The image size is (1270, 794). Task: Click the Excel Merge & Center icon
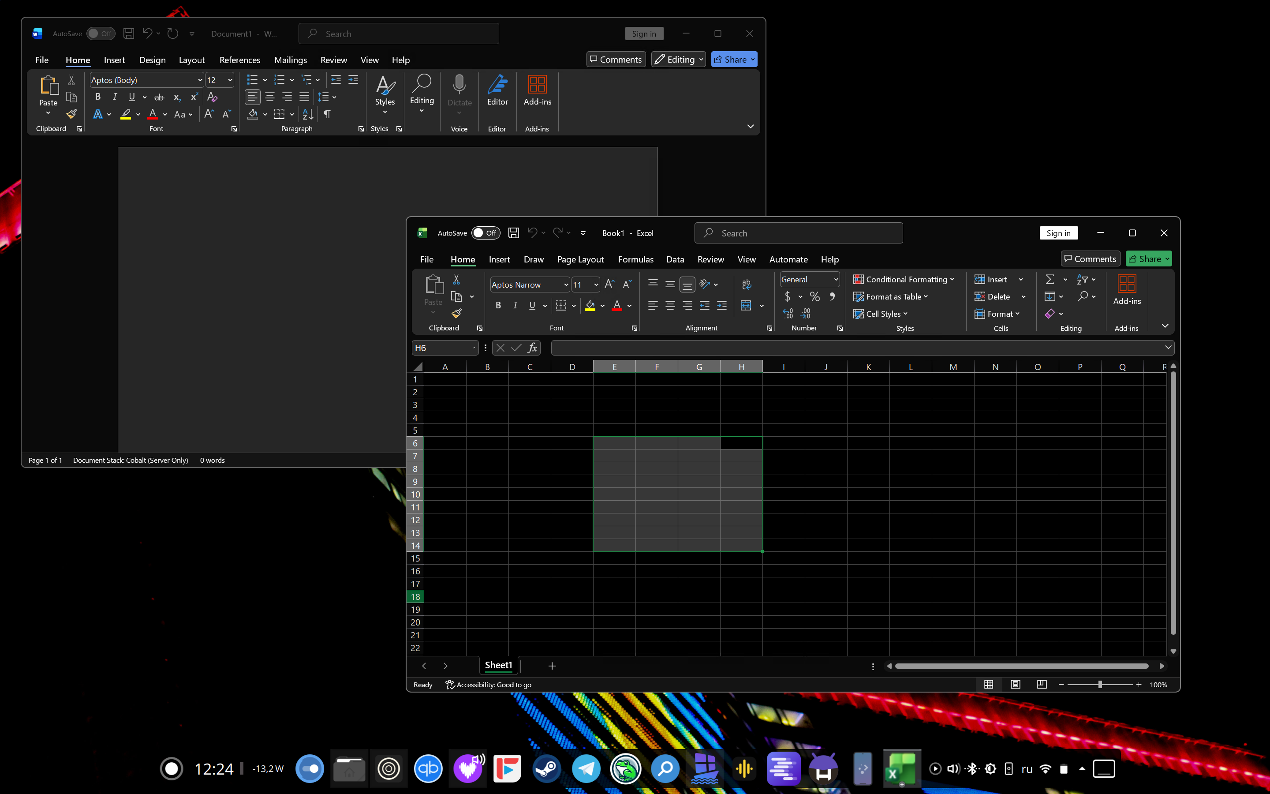pos(746,306)
